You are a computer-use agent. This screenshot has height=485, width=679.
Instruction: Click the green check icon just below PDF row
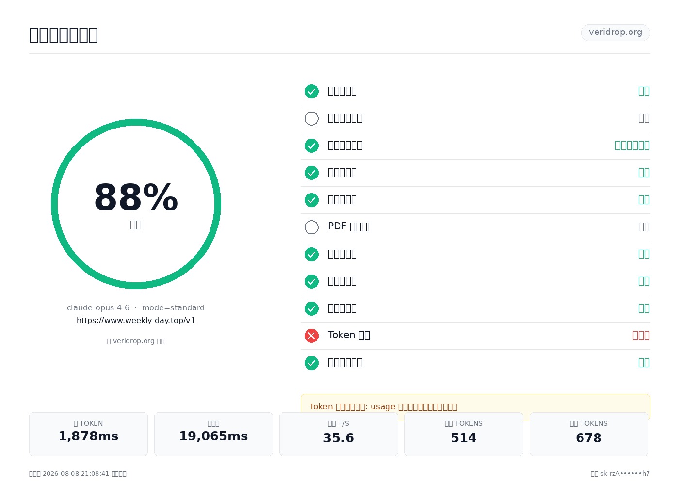tap(311, 254)
